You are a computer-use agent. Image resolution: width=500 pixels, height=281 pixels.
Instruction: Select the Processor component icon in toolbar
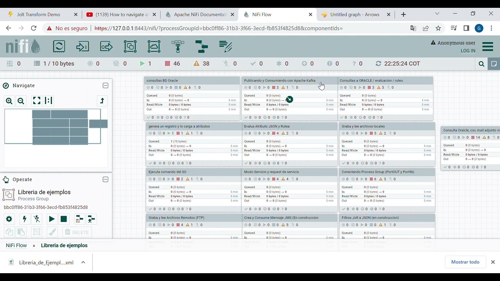tap(59, 46)
